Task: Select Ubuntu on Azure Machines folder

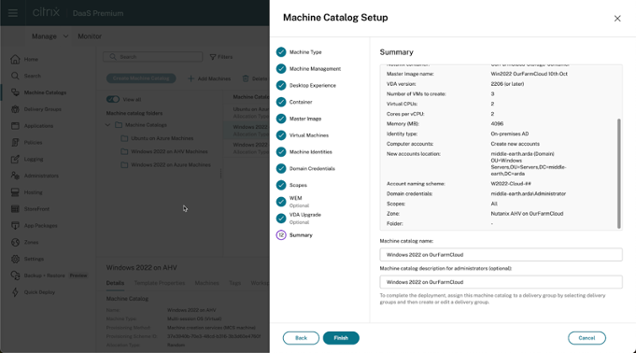Action: 162,138
